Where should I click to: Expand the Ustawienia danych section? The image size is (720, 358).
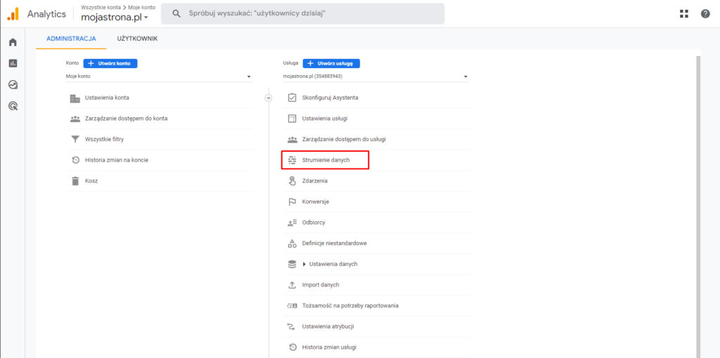[x=304, y=264]
